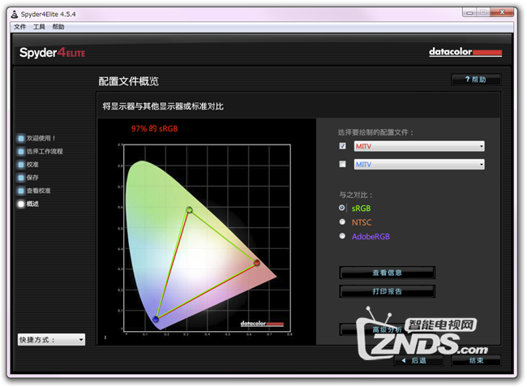Open the 快捷方式 shortcut dropdown

click(x=51, y=340)
